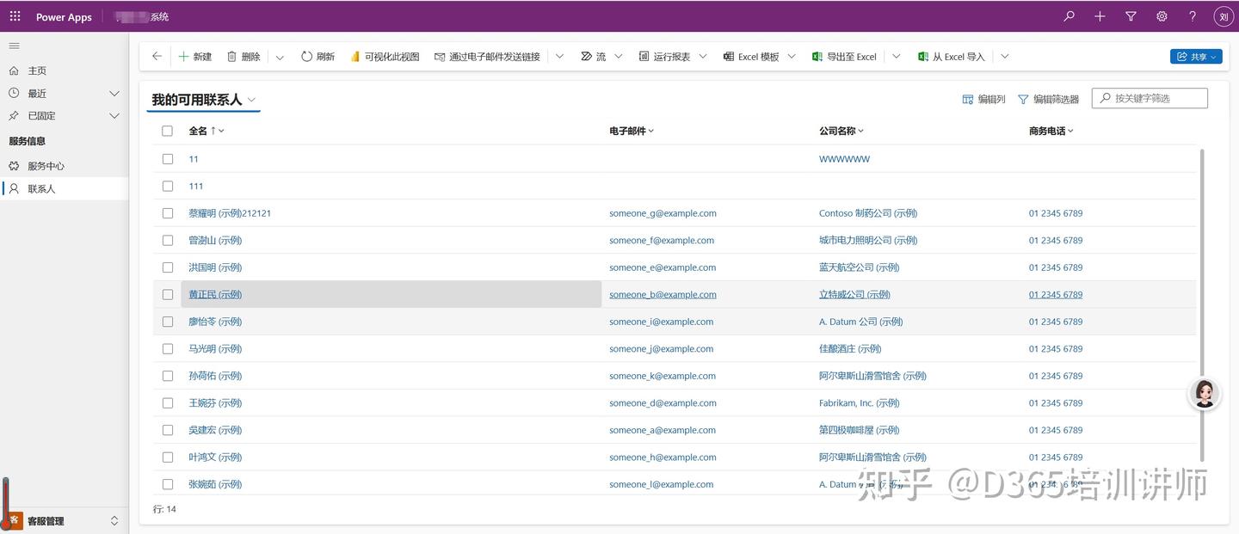Open the 运行报表 dropdown arrow
The image size is (1239, 534).
[702, 57]
